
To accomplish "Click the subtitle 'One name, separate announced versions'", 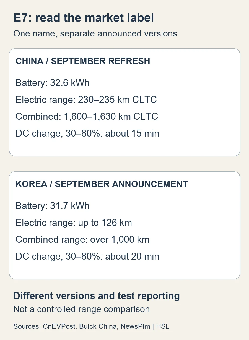I will click(95, 33).
